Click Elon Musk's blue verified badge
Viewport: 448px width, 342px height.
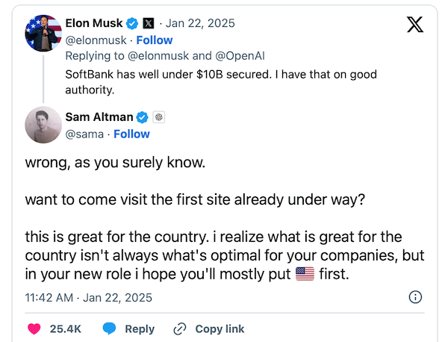click(x=132, y=23)
